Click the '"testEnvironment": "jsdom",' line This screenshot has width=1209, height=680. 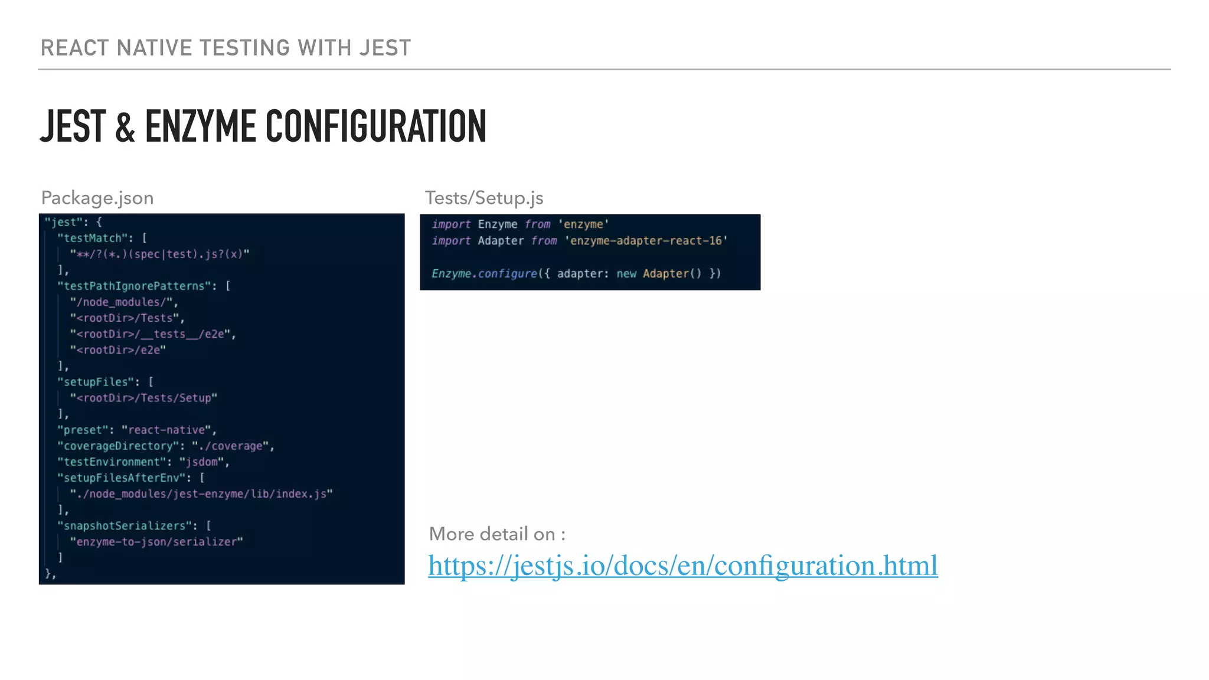coord(143,462)
